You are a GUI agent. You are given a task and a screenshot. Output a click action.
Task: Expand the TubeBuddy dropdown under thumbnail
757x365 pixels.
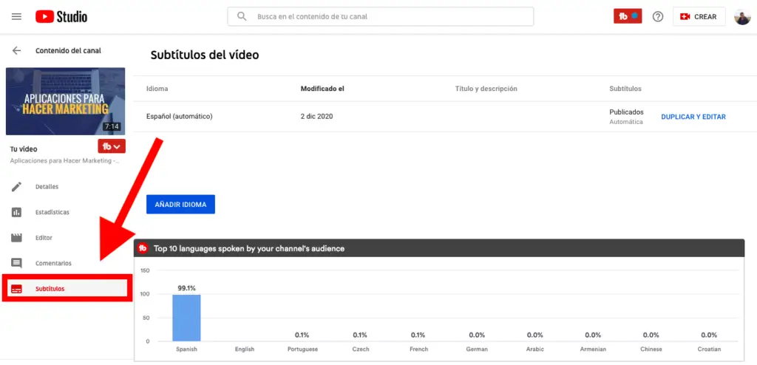[112, 146]
